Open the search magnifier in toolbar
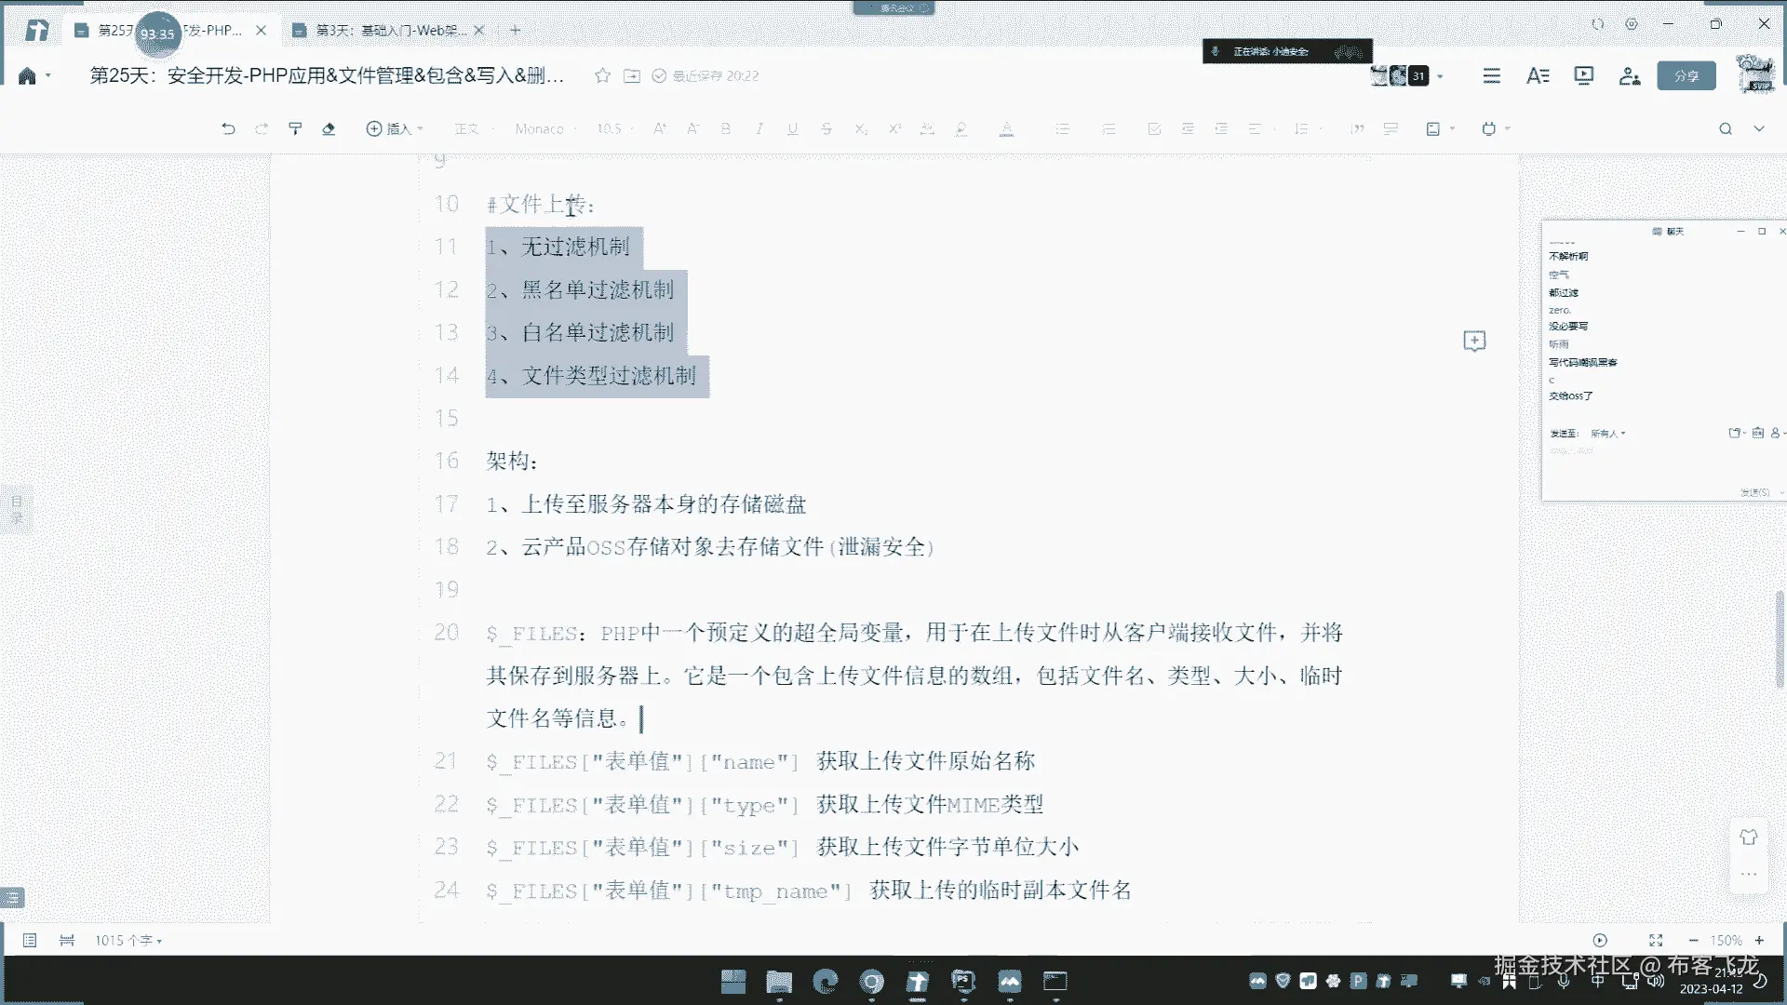 point(1725,128)
